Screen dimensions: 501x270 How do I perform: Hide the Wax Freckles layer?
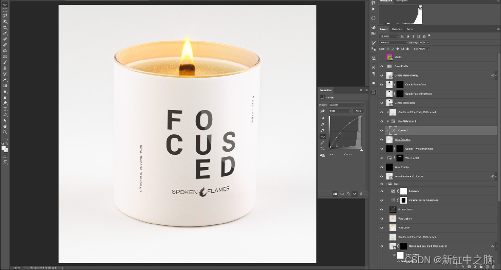tap(381, 140)
